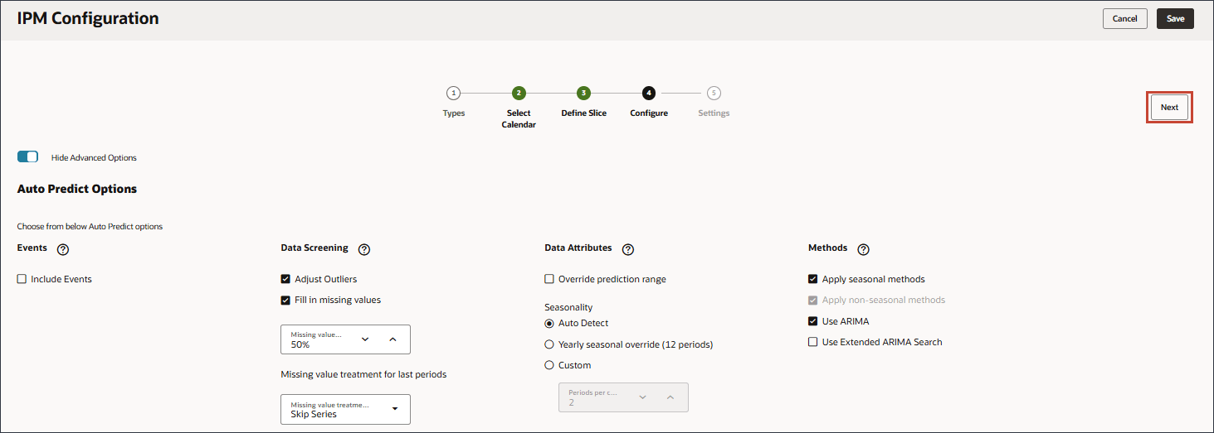
Task: Open the Data Attributes help icon
Action: coord(627,249)
